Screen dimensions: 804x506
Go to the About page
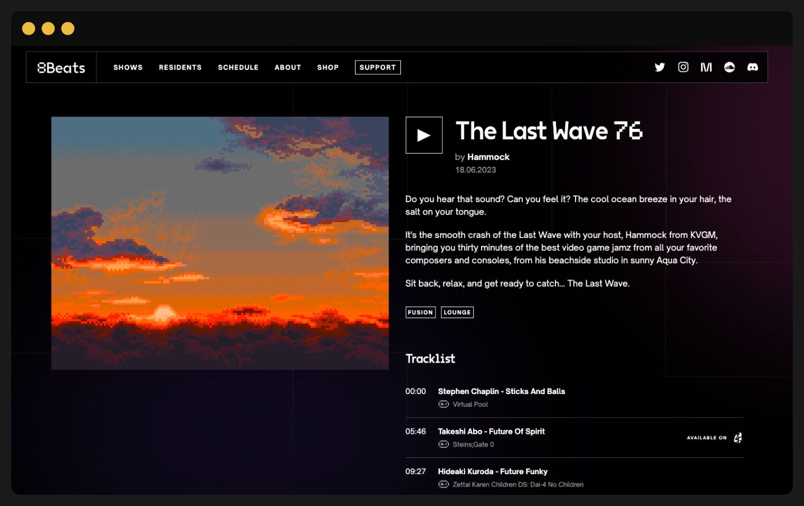click(288, 67)
